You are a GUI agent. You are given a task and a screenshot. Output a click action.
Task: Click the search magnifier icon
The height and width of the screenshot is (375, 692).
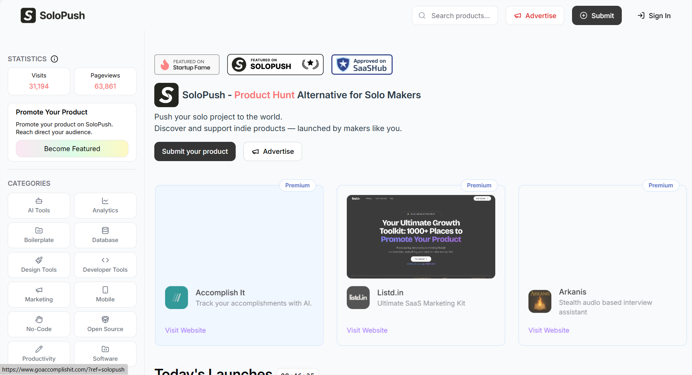point(422,15)
